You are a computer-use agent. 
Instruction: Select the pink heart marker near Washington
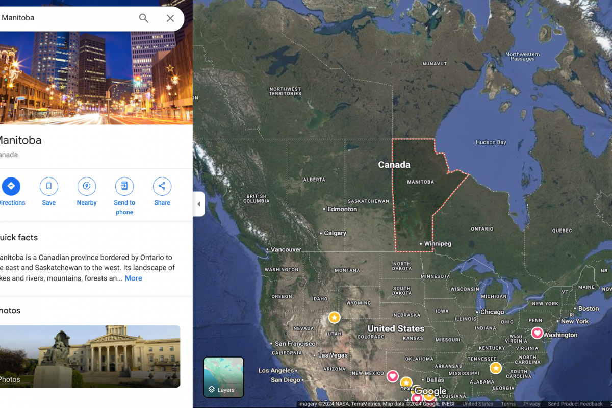(x=537, y=333)
